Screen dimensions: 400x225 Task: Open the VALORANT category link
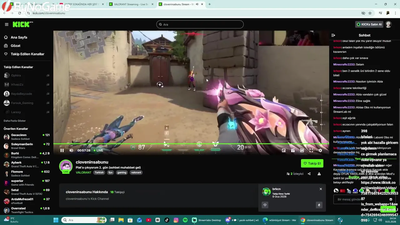click(x=83, y=172)
